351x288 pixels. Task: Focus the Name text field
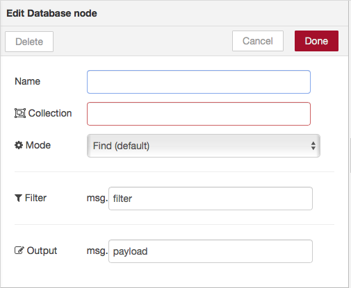point(199,82)
